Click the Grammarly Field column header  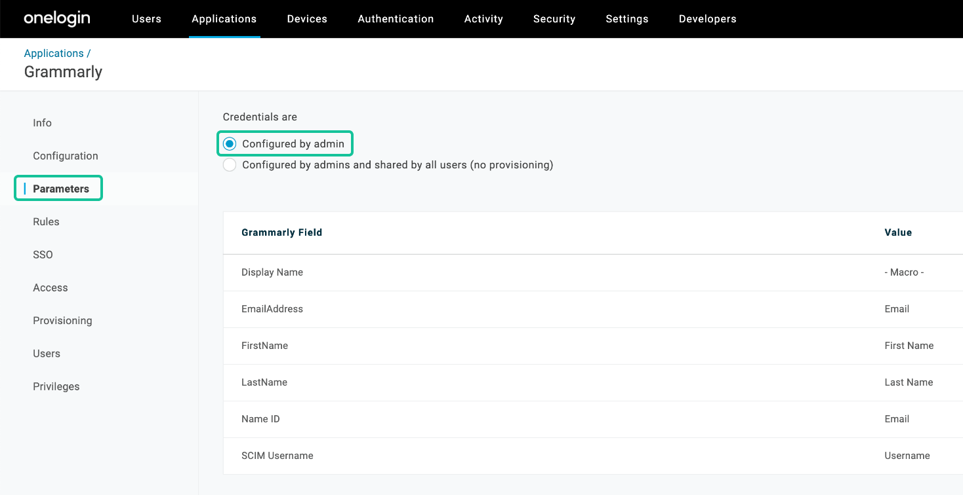point(282,232)
